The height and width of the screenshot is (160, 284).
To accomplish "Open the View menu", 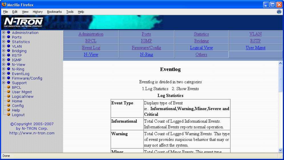I will 25,12.
